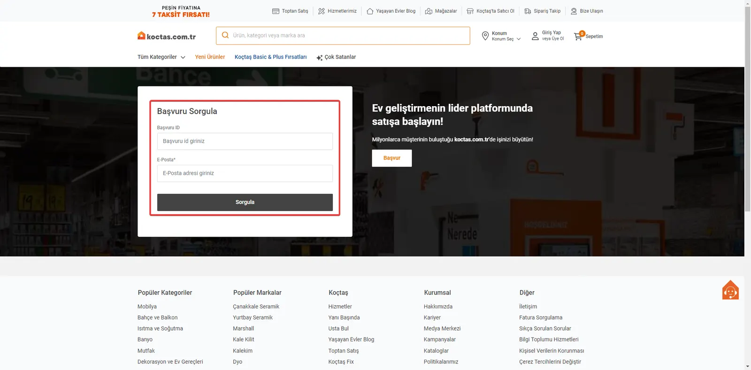Select the Çok Satanlar menu item
Viewport: 751px width, 370px height.
pyautogui.click(x=336, y=57)
